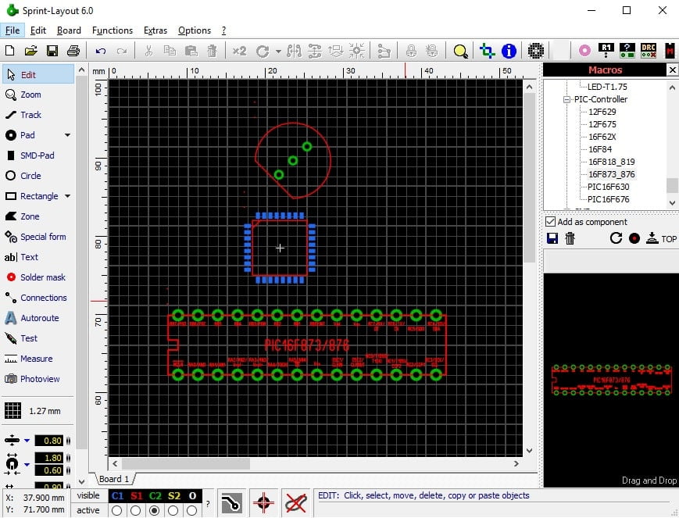
Task: Set S2 layer as active
Action: click(173, 511)
